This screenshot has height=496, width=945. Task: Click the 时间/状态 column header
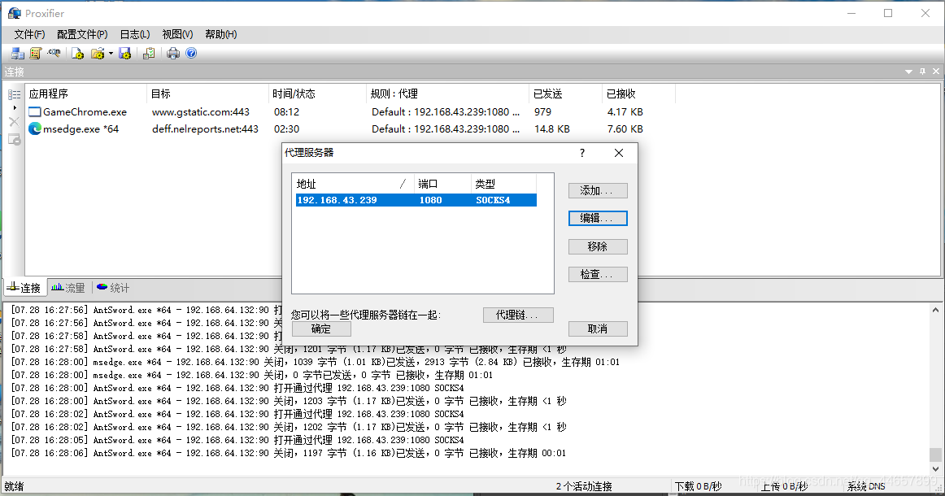pyautogui.click(x=318, y=94)
